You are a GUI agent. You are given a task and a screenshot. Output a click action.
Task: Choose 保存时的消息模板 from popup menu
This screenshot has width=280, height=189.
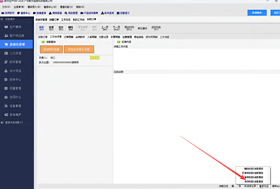click(x=253, y=182)
